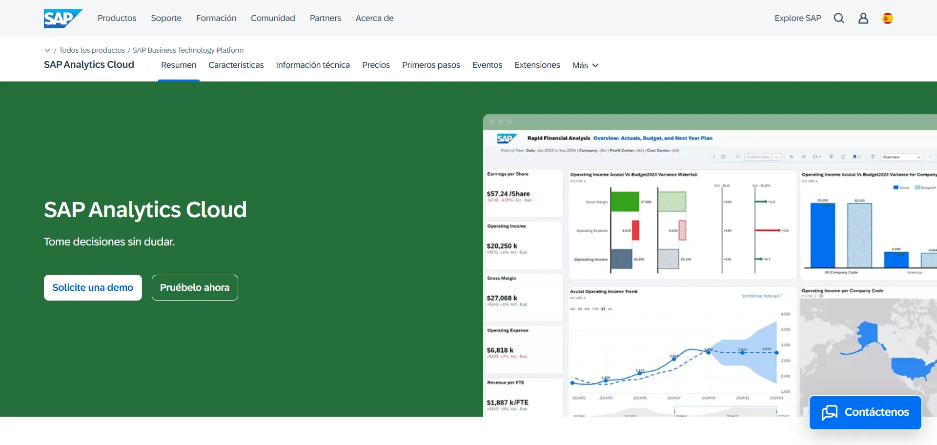Screen dimensions: 937x445
Task: Open the search magnifier icon
Action: [x=839, y=18]
